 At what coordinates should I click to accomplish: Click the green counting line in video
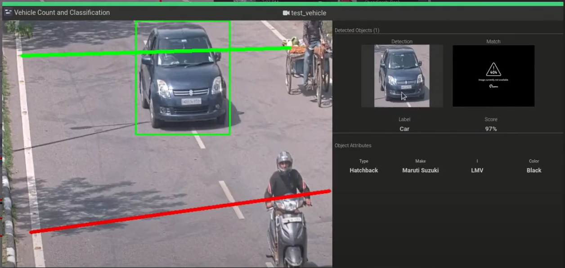90,54
